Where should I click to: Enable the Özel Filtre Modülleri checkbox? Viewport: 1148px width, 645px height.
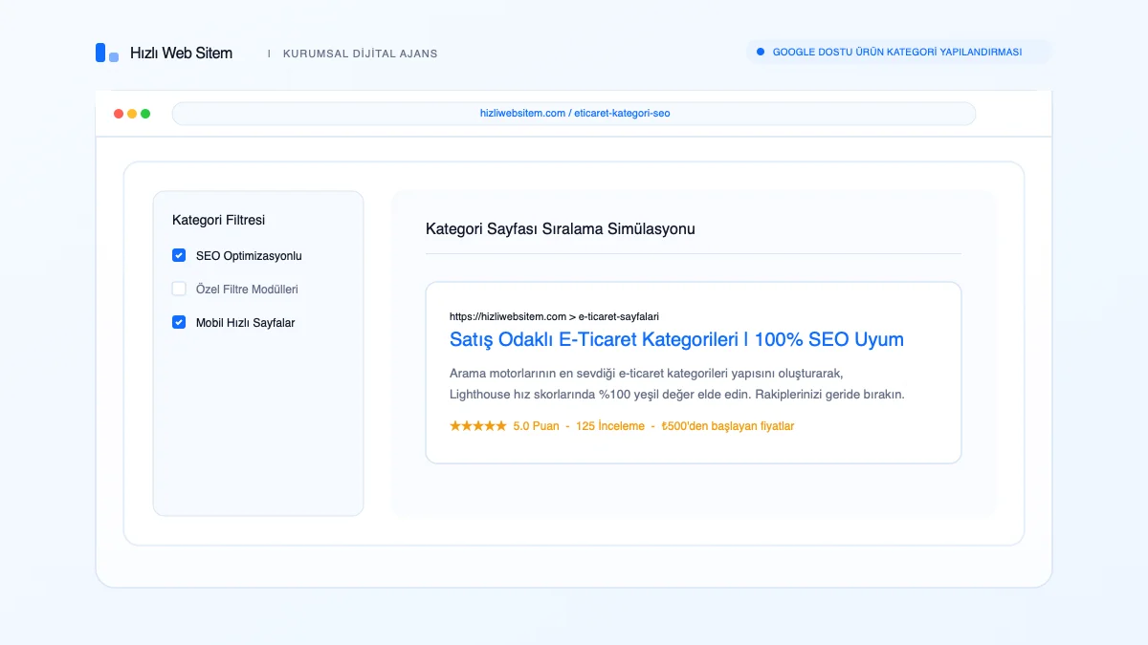[x=179, y=289]
